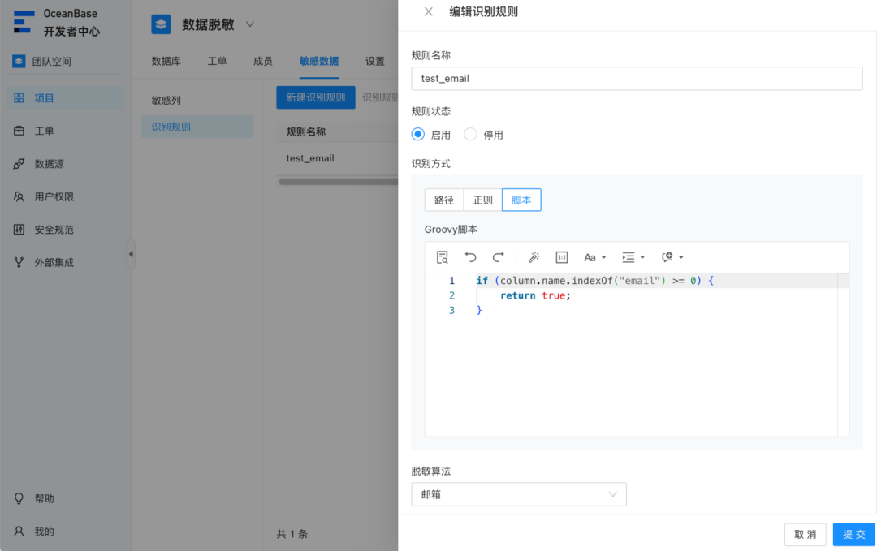877x551 pixels.
Task: Switch recognition method to the 正则 tab
Action: point(482,200)
